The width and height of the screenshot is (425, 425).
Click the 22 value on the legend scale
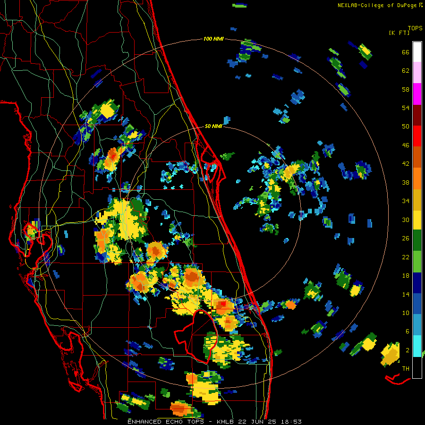(x=406, y=257)
